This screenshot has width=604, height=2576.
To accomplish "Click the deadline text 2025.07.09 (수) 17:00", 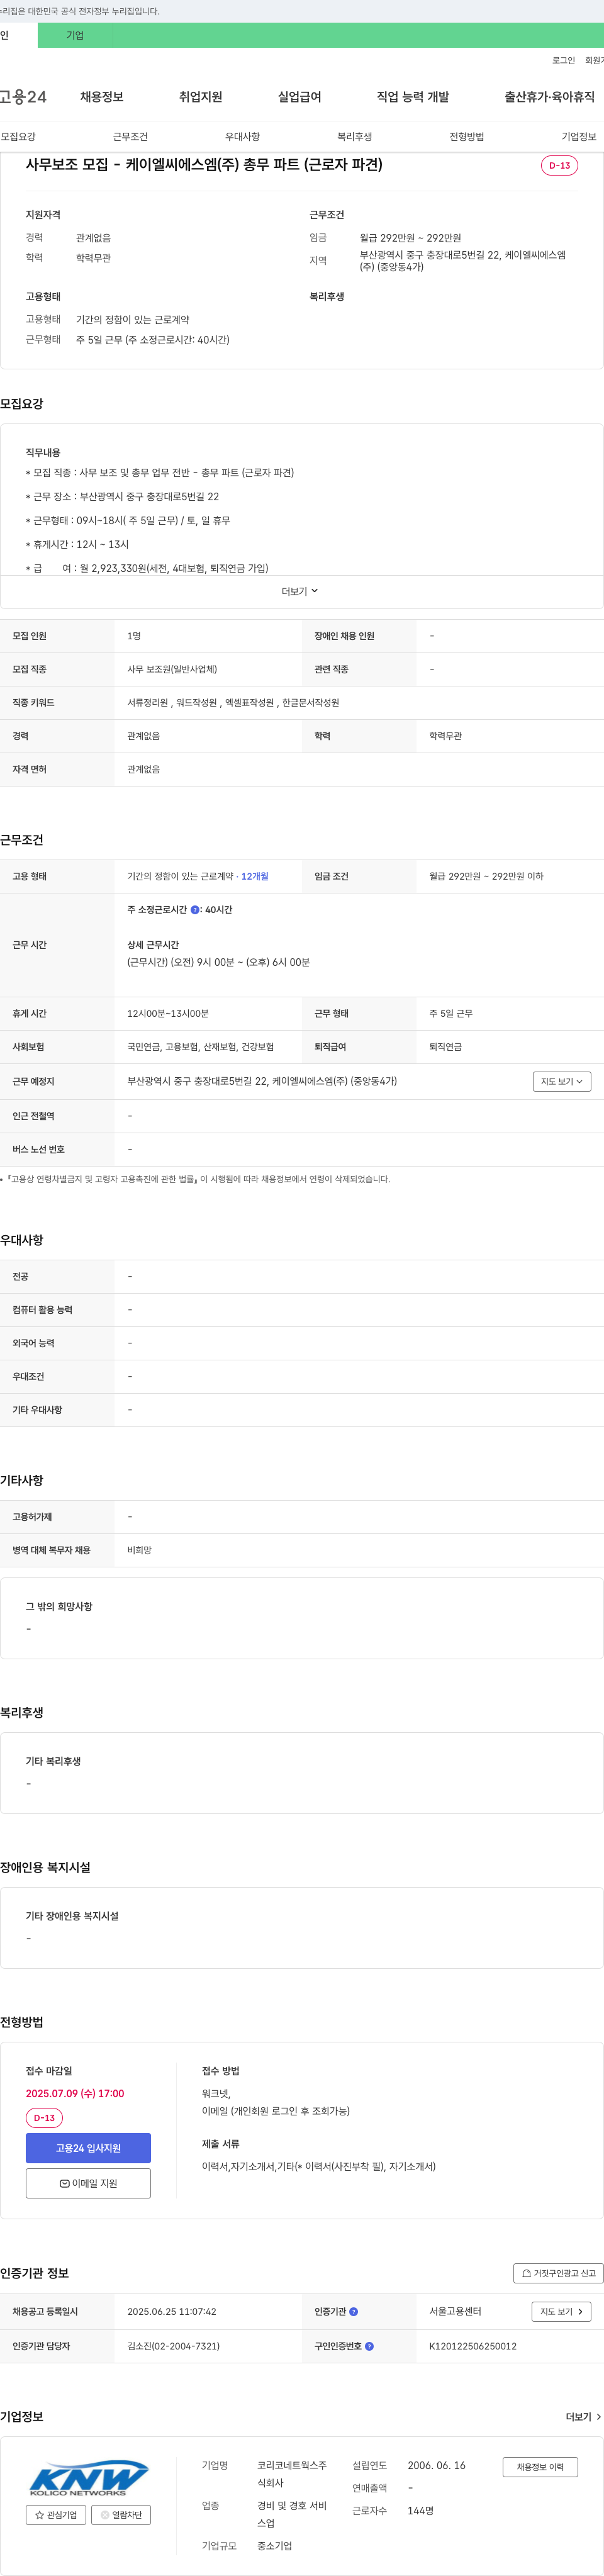I will (x=75, y=2093).
